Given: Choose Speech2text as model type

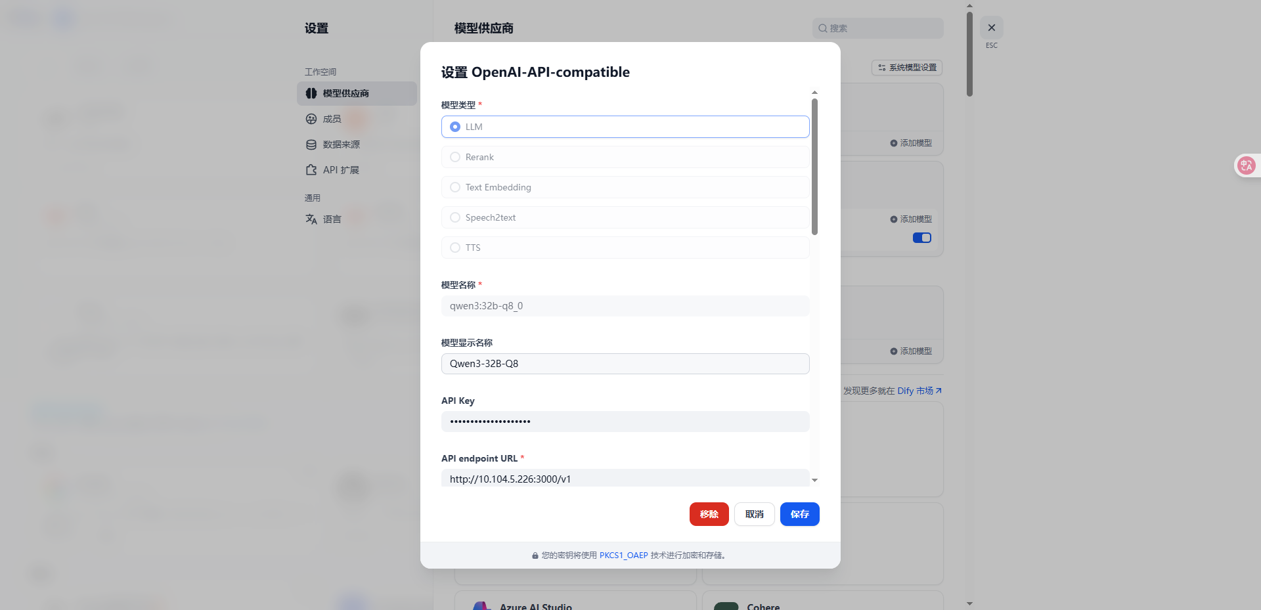Looking at the screenshot, I should point(455,217).
